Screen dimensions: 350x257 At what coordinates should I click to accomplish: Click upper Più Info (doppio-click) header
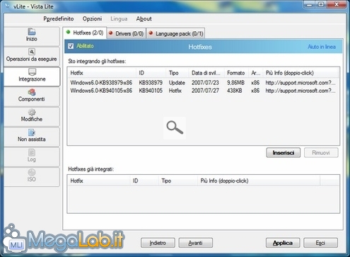tap(301, 73)
